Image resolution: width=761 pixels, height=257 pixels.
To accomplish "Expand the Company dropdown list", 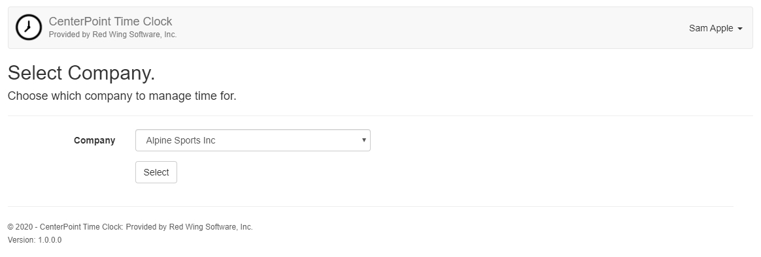I will click(253, 140).
